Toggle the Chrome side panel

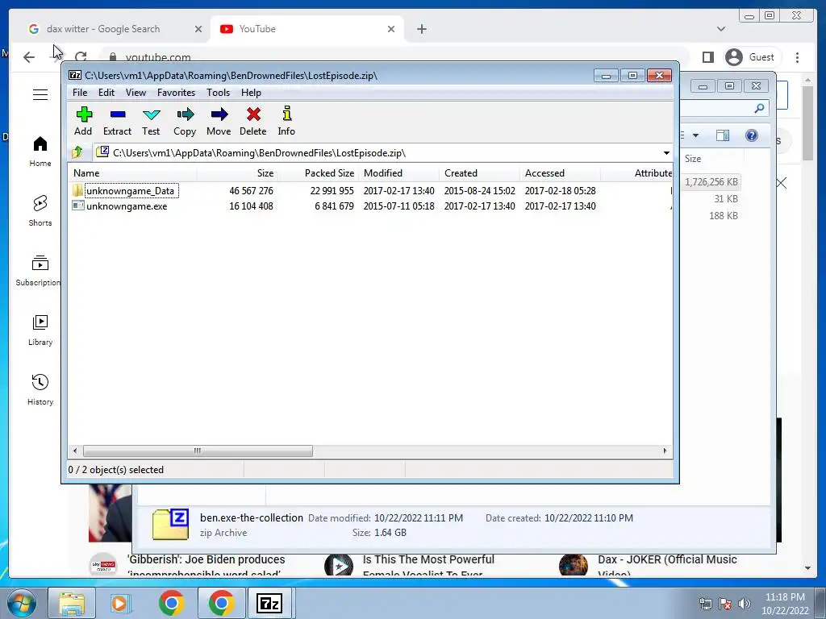click(x=708, y=57)
